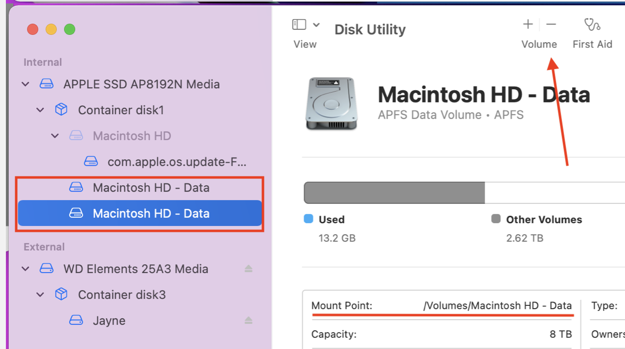Open the View options dropdown arrow
625x349 pixels.
click(316, 25)
